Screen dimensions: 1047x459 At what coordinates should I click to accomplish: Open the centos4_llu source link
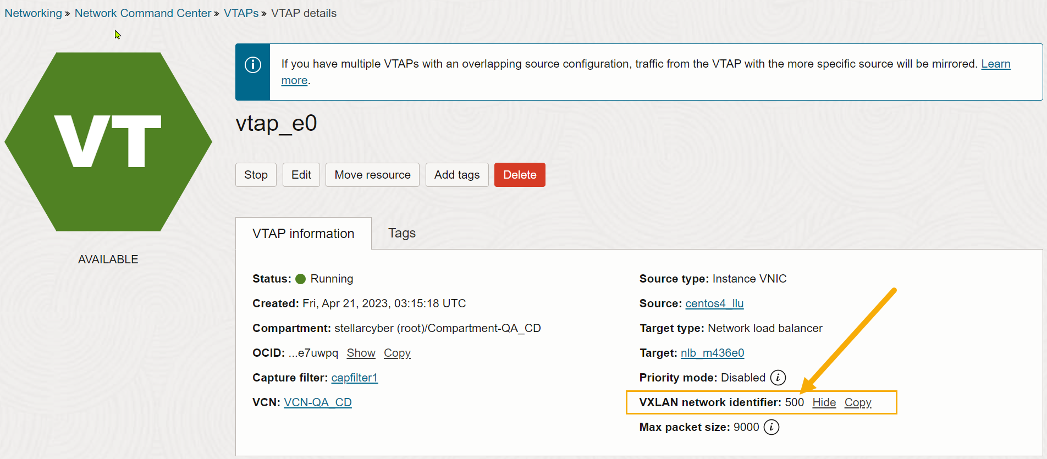(x=714, y=303)
